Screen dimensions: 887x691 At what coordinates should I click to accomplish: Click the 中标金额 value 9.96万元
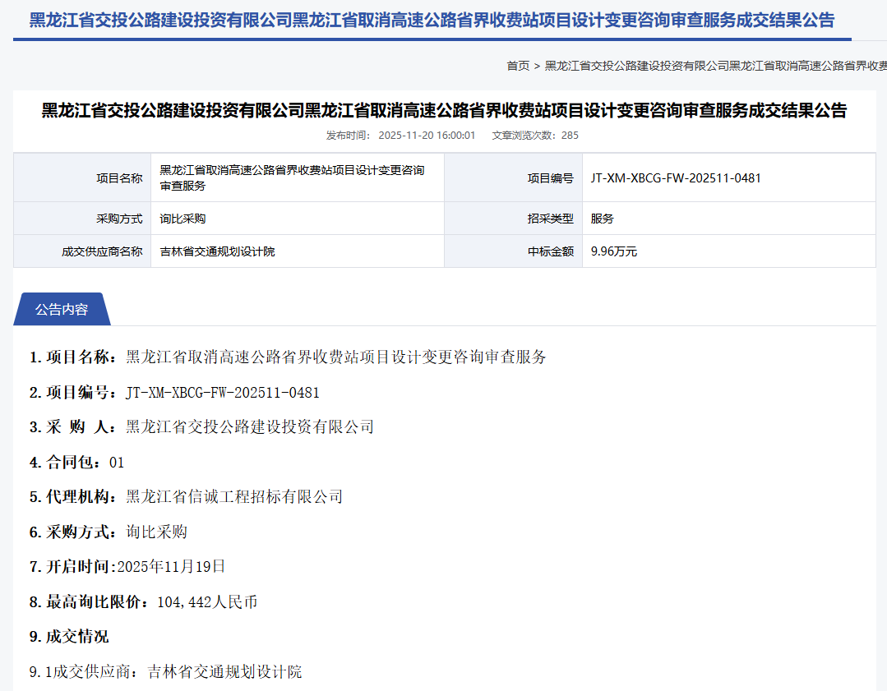click(614, 251)
